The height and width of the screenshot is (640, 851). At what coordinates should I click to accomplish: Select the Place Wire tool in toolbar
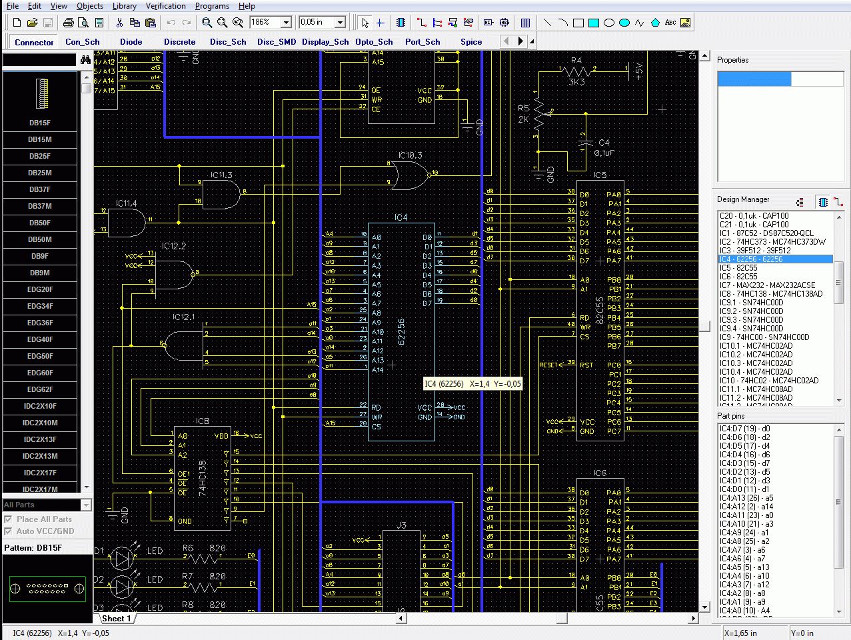click(x=421, y=23)
